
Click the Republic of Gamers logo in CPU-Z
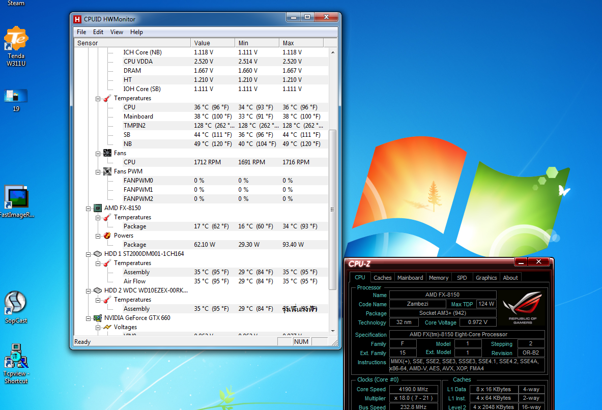pos(523,308)
